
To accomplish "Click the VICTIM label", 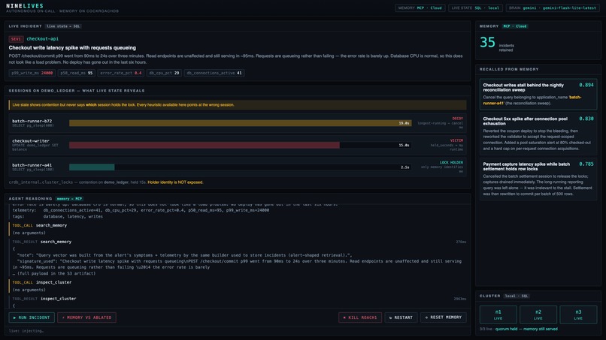I will click(456, 141).
